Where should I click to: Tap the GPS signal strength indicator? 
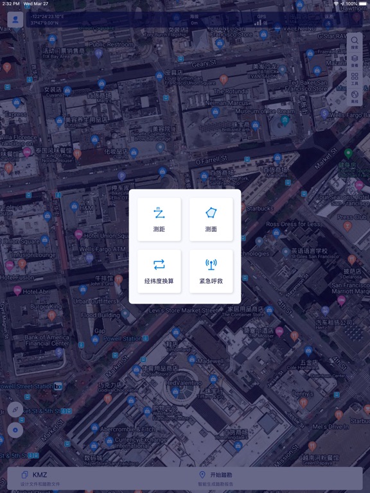pos(261,19)
